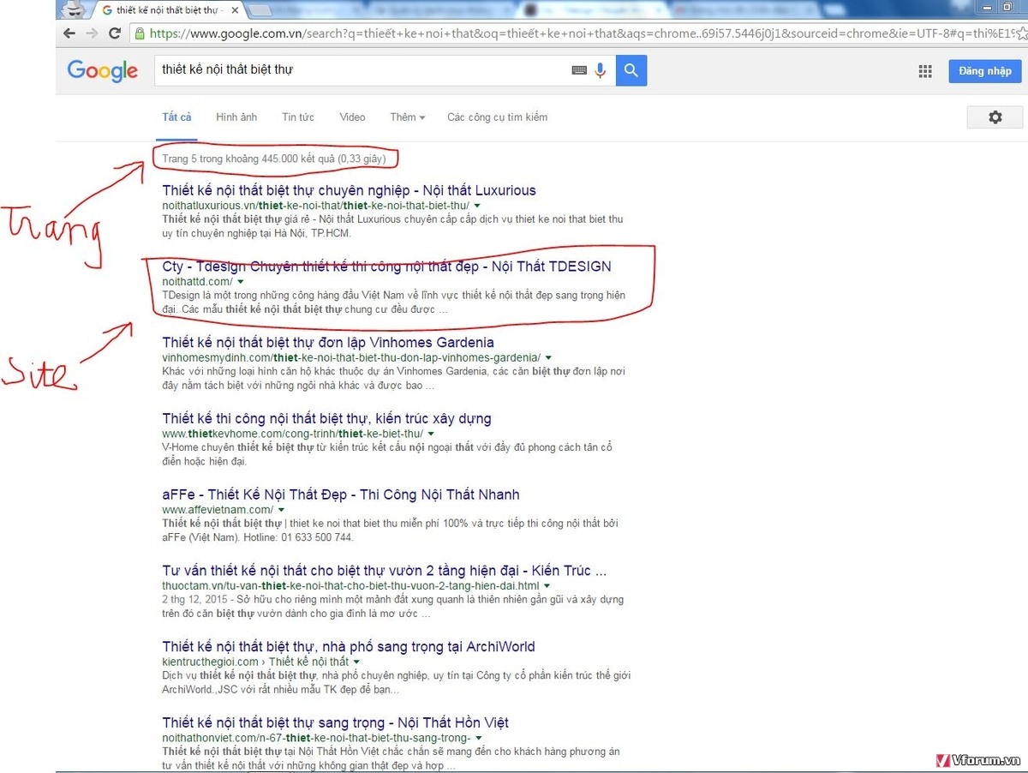Expand the Thêm dropdown menu
The image size is (1028, 773).
408,117
